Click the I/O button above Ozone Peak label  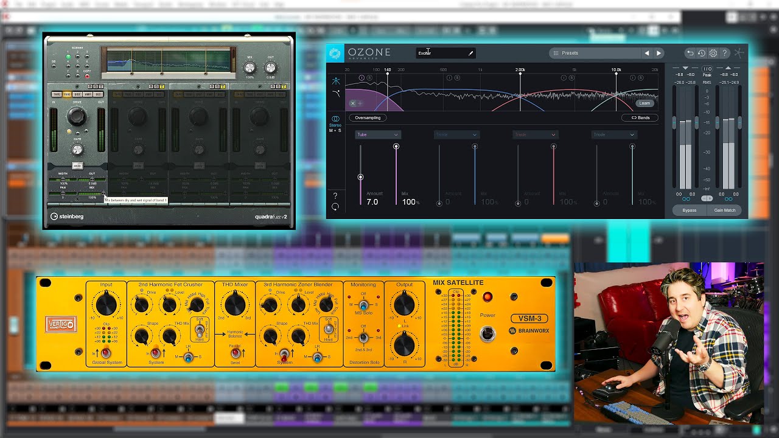tap(707, 69)
